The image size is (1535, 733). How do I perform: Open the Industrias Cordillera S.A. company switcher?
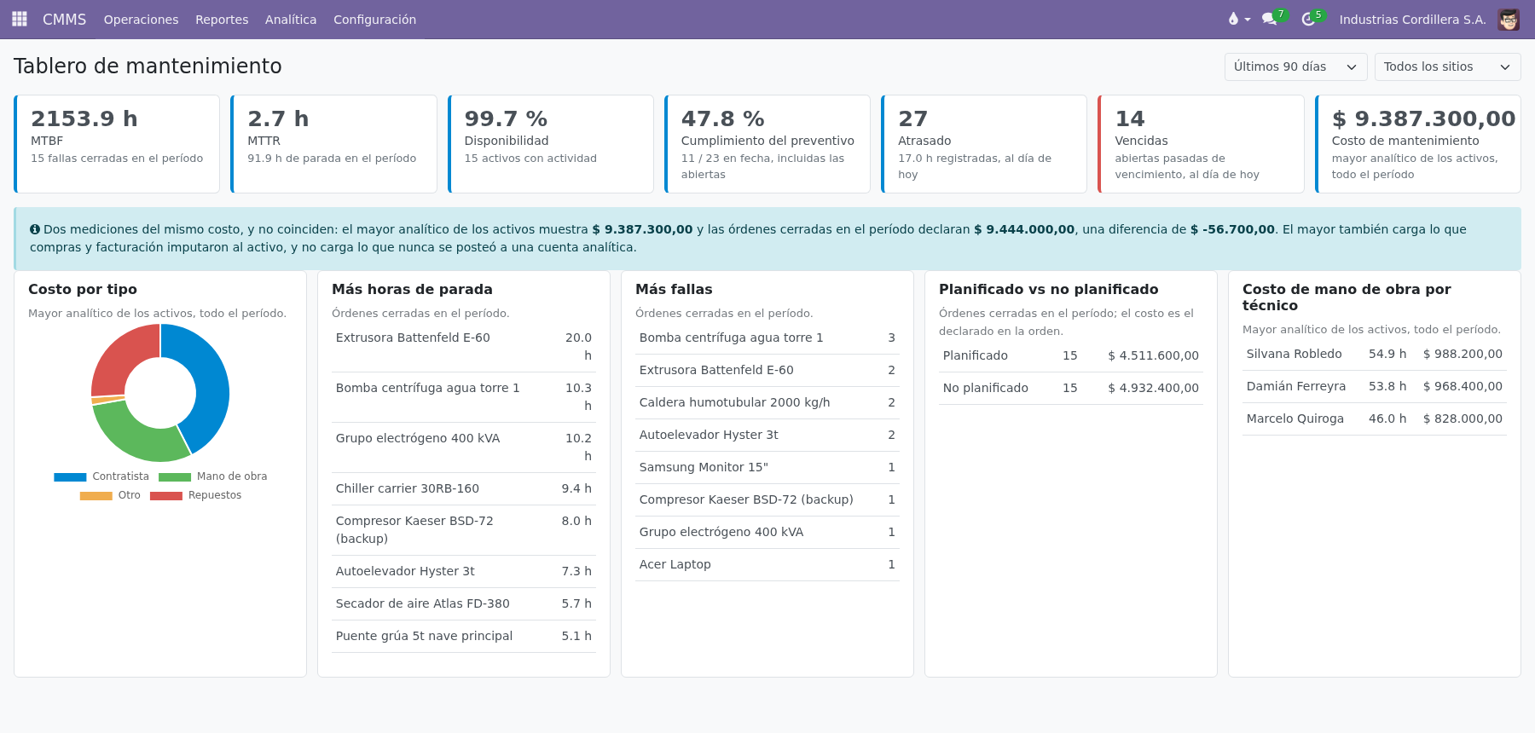pyautogui.click(x=1412, y=19)
